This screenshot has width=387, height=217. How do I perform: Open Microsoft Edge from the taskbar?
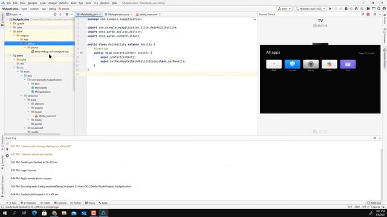tap(34, 213)
